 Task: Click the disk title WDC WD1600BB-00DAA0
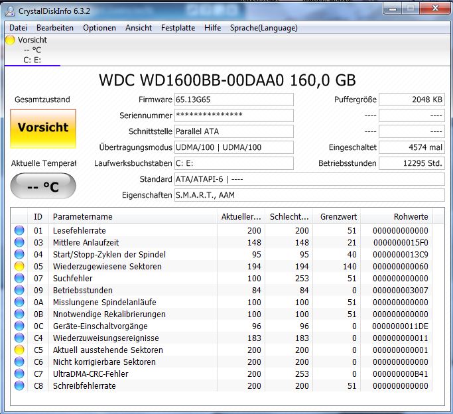(192, 80)
